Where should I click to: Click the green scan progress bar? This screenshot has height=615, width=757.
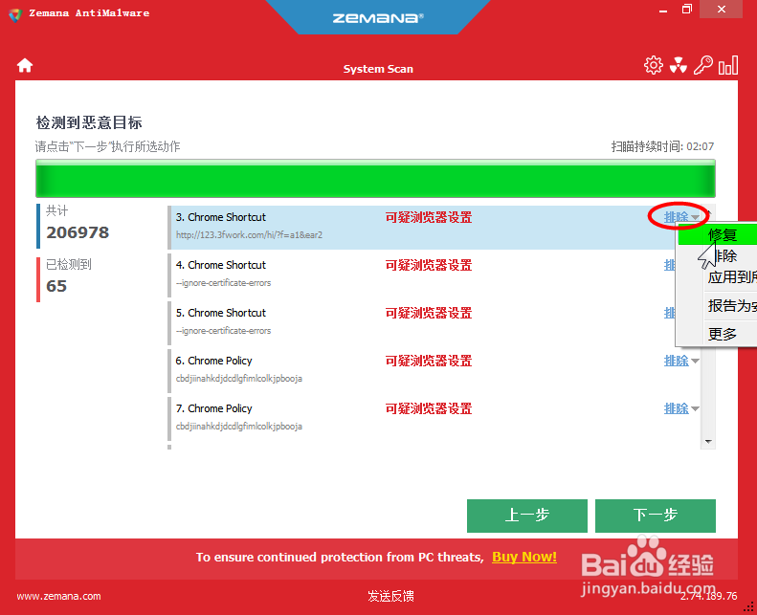[x=375, y=178]
